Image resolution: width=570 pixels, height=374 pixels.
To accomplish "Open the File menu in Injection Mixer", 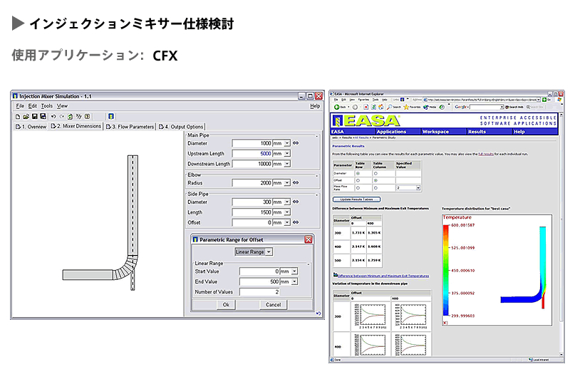I will click(20, 106).
